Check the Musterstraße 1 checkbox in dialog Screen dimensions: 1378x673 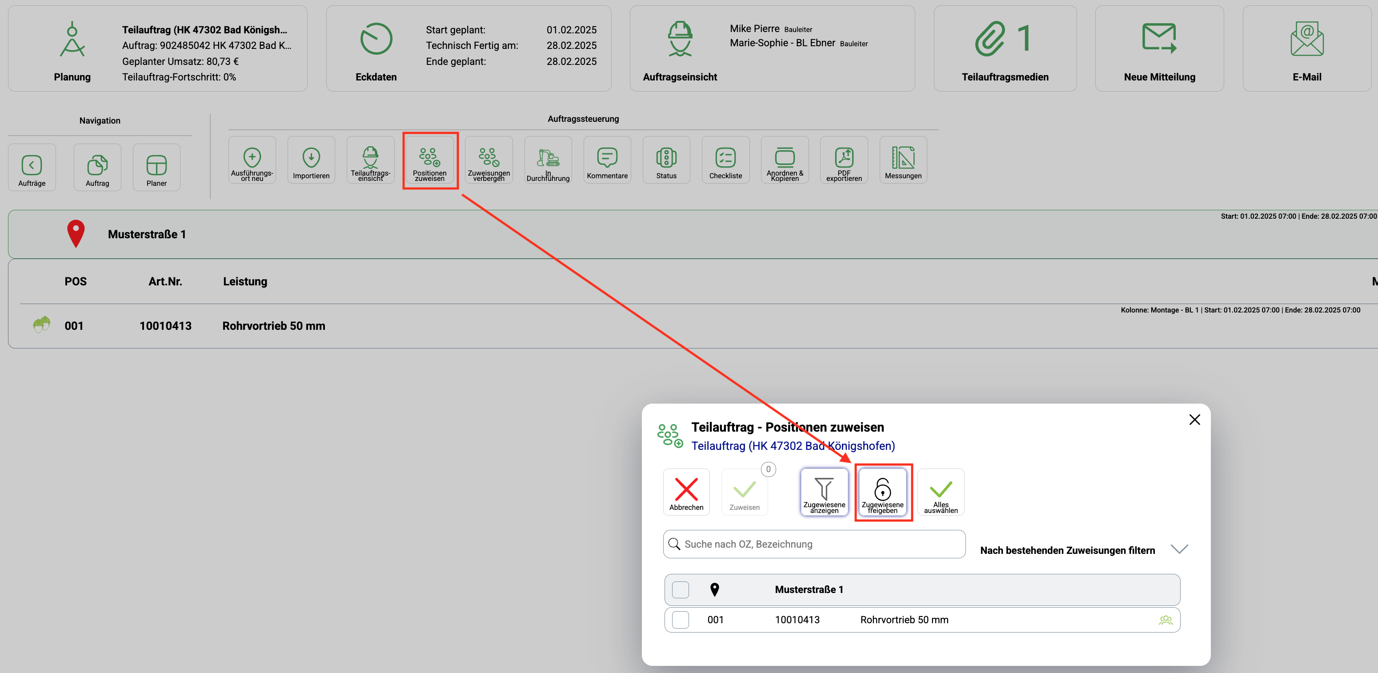point(680,589)
